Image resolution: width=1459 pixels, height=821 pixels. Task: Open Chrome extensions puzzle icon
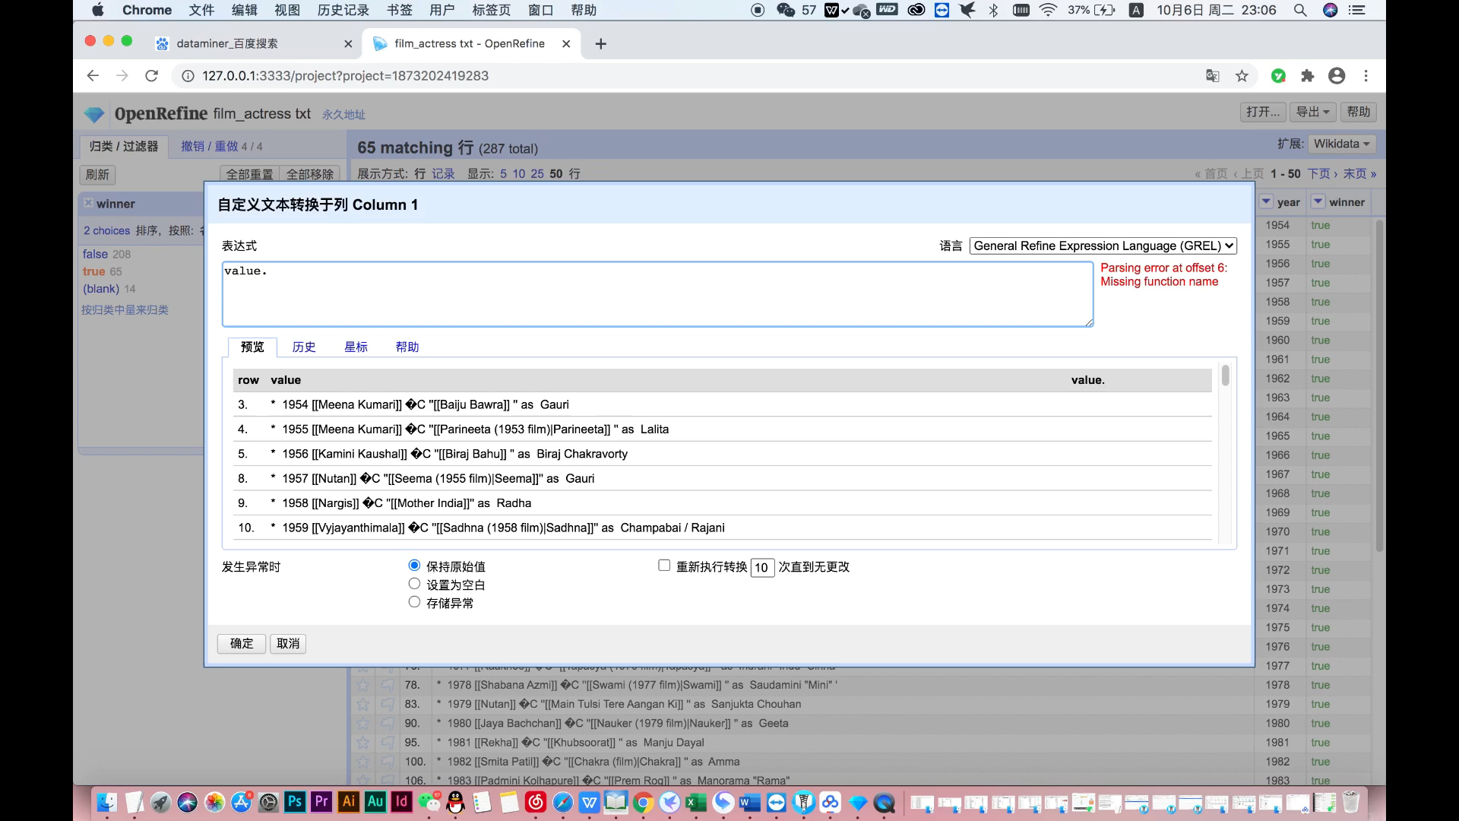(x=1307, y=76)
